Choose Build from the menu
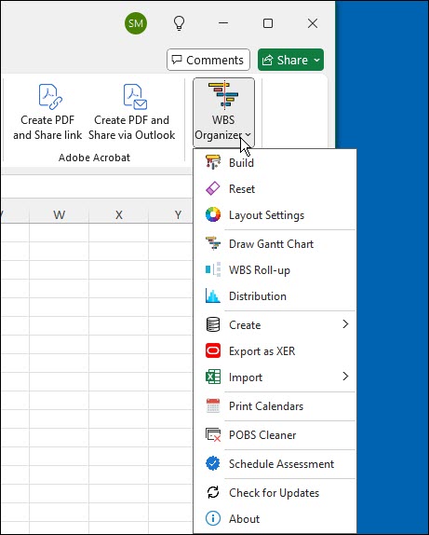 [x=275, y=162]
